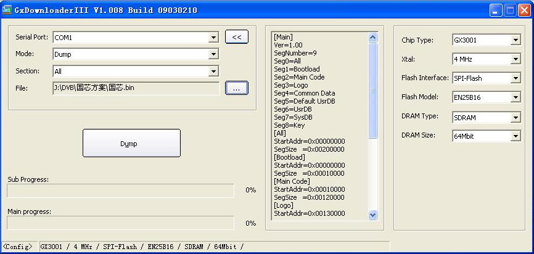Select the line Seg4=Common Data
Screen dimensions: 534x254
tap(304, 93)
